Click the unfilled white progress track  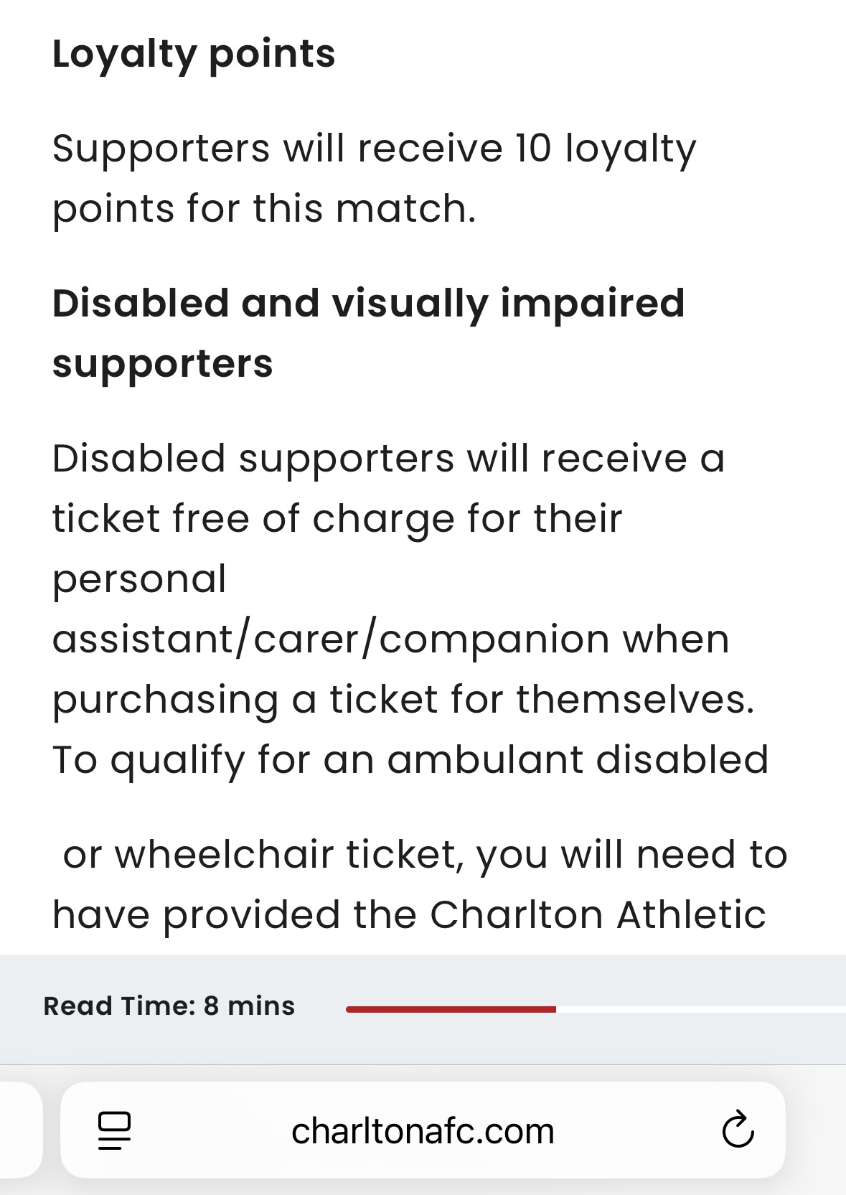click(701, 1009)
